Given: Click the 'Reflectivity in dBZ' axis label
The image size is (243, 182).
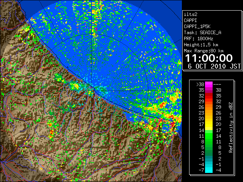Looking at the screenshot, I should [230, 127].
